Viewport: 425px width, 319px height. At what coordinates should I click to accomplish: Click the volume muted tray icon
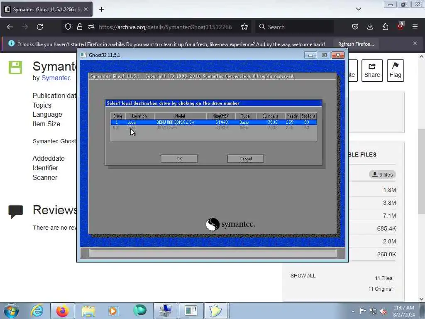pos(383,312)
